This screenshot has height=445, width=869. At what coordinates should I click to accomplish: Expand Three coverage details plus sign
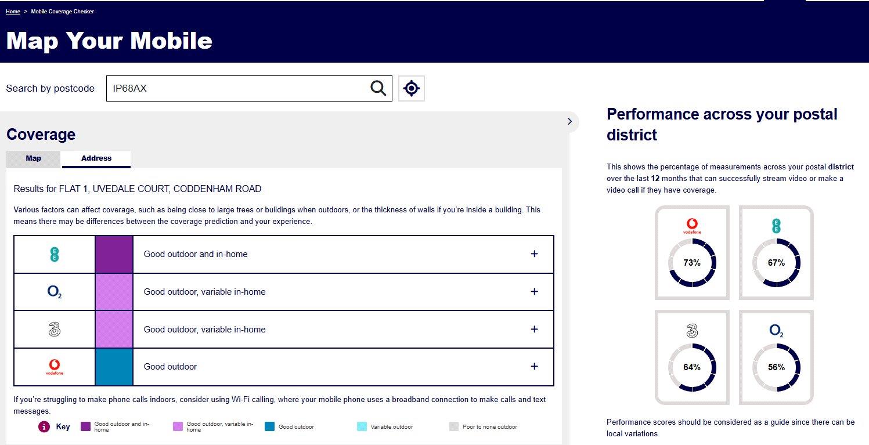(534, 329)
